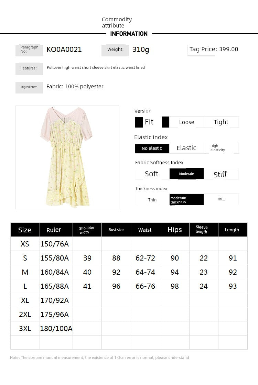Image resolution: width=258 pixels, height=385 pixels.
Task: Click the Tag Price: 399.00 text
Action: [x=214, y=49]
